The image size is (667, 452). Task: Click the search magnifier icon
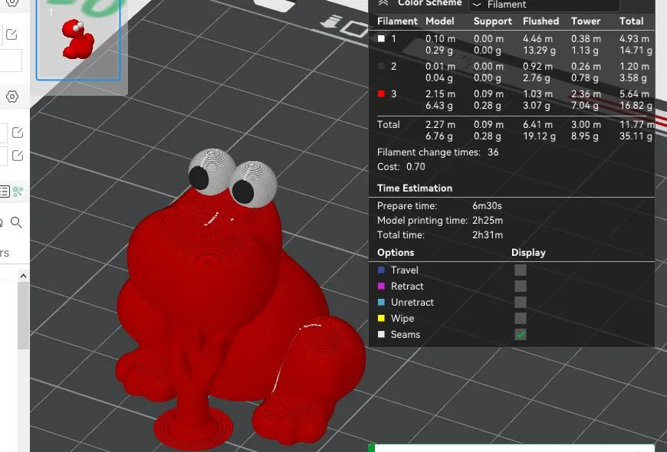(x=16, y=223)
